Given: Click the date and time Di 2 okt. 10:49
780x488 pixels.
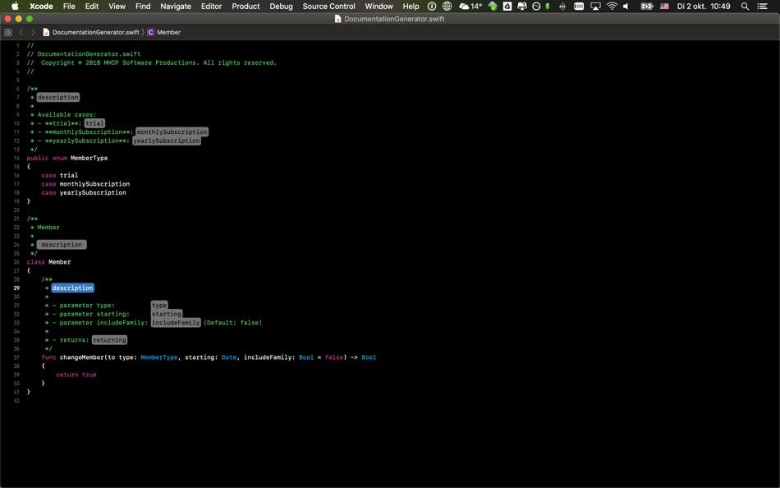Looking at the screenshot, I should [704, 6].
